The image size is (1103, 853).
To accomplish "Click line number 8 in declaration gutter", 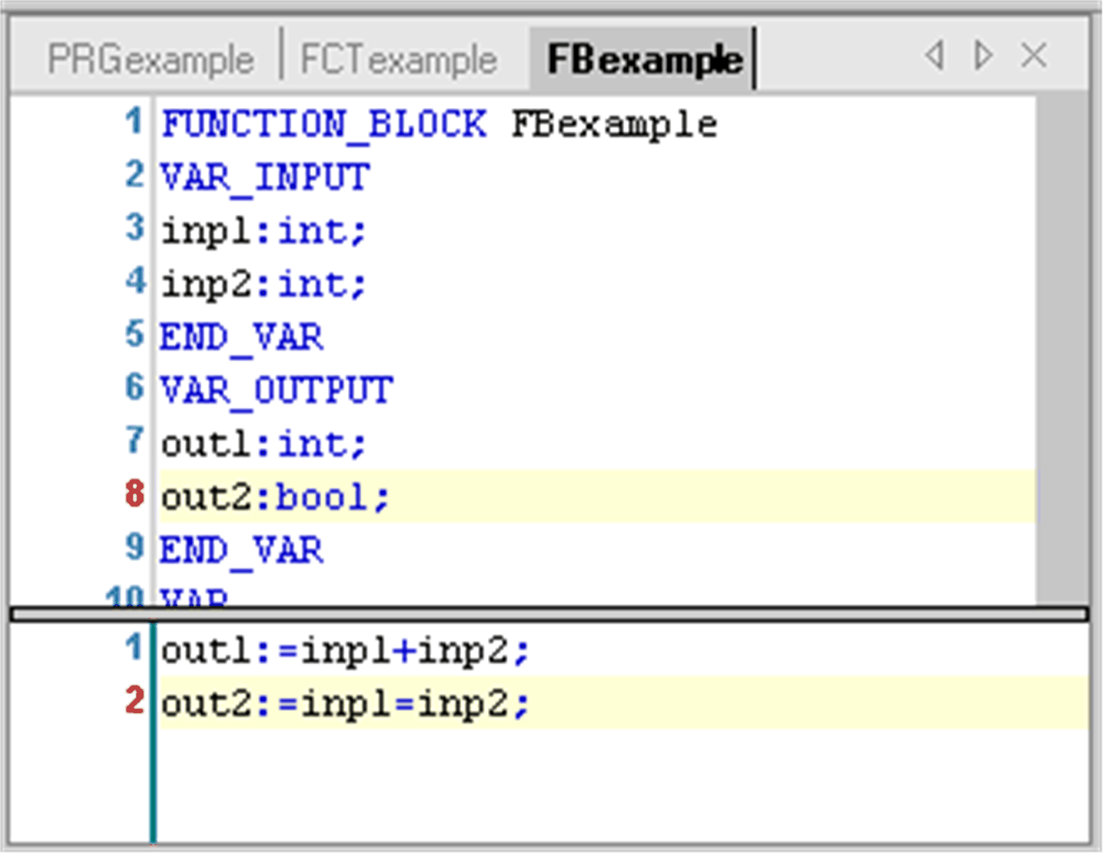I will [x=134, y=494].
